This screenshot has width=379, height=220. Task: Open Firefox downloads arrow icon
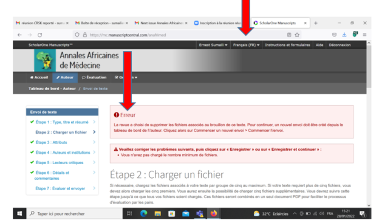[344, 35]
